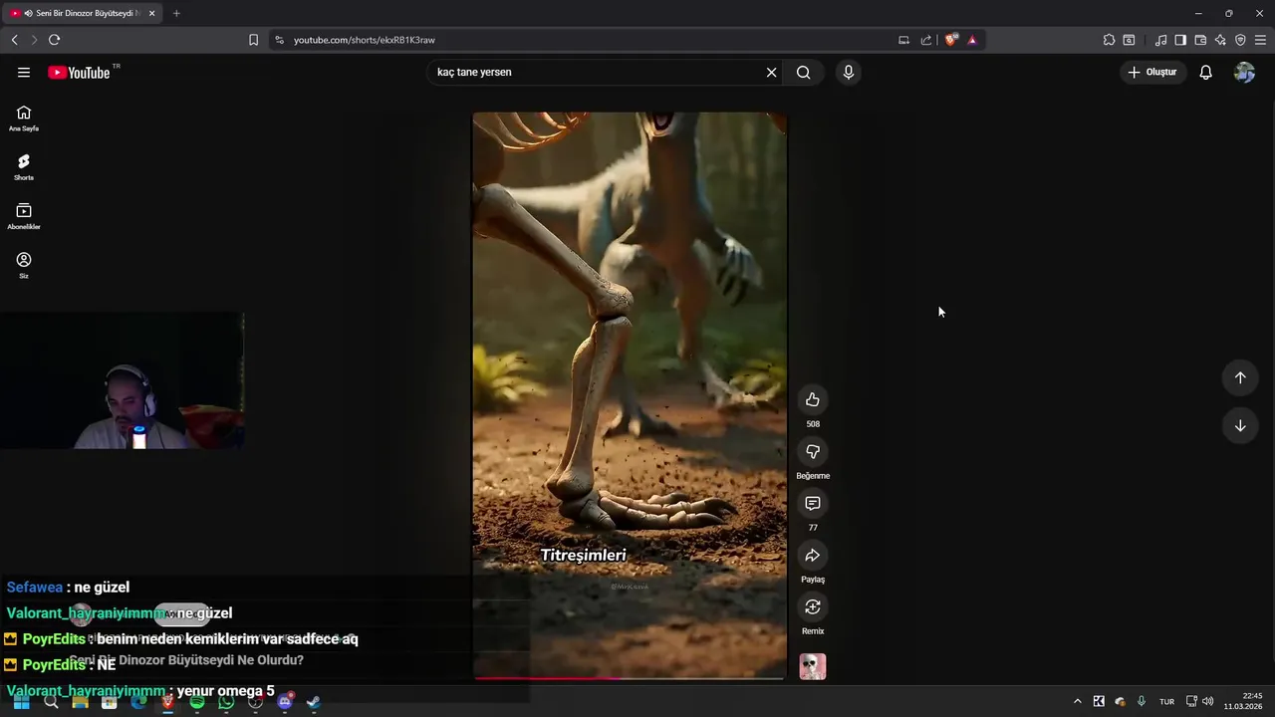
Task: Open the media music note control
Action: tap(1160, 40)
